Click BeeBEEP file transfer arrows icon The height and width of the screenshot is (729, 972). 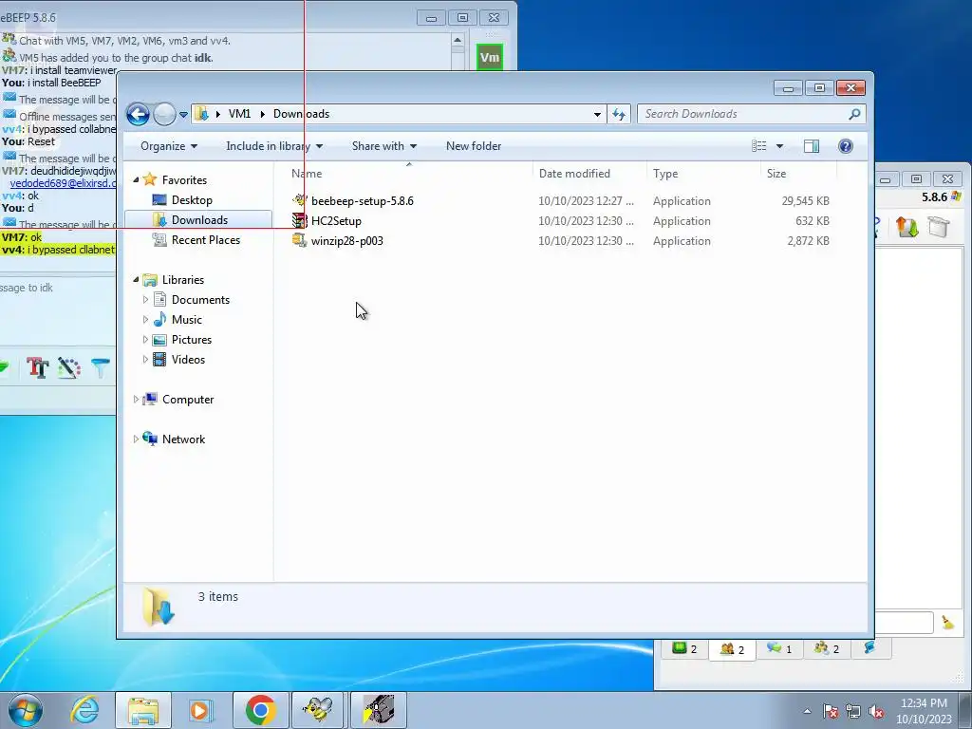coord(907,227)
